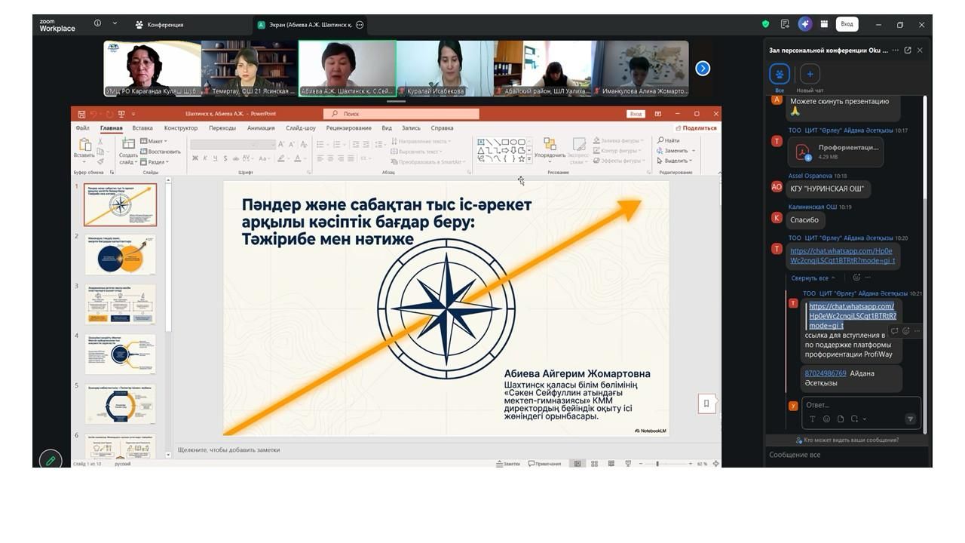
Task: Open emoji picker in reply box
Action: tap(826, 419)
